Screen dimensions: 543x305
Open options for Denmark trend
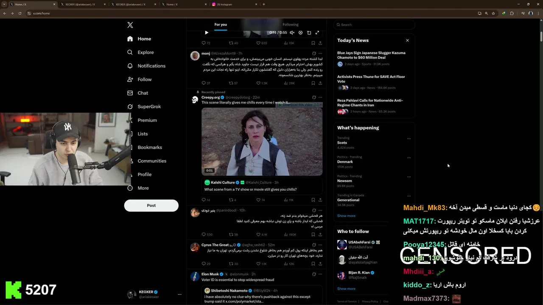409,158
